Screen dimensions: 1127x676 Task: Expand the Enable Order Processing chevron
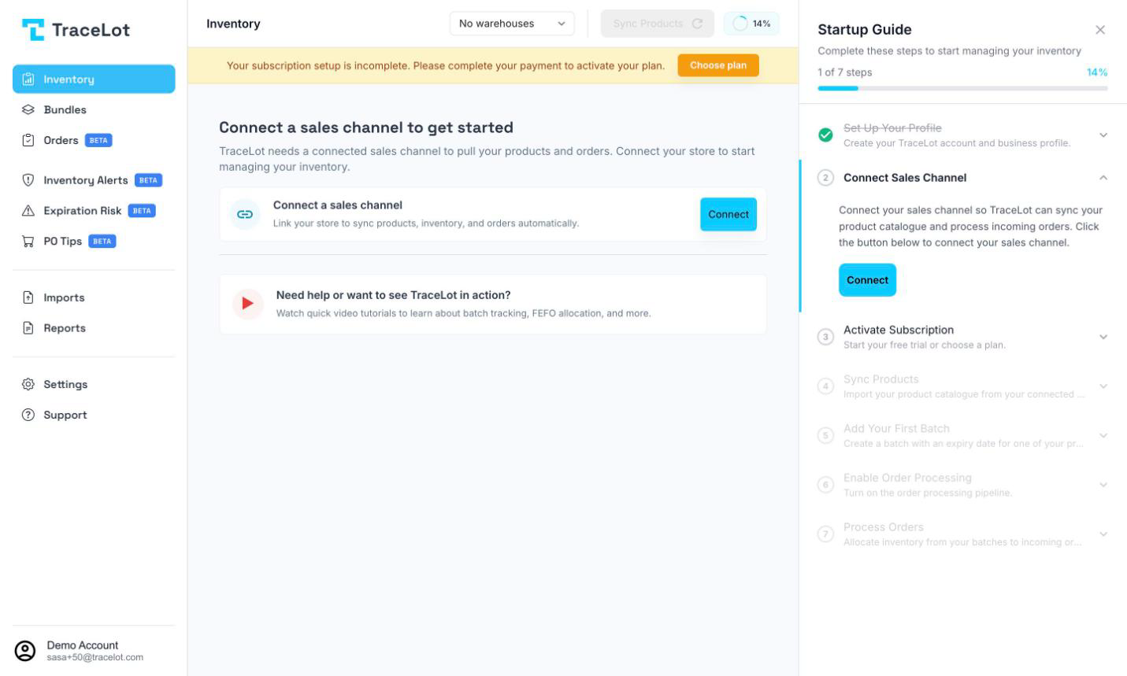(1103, 485)
